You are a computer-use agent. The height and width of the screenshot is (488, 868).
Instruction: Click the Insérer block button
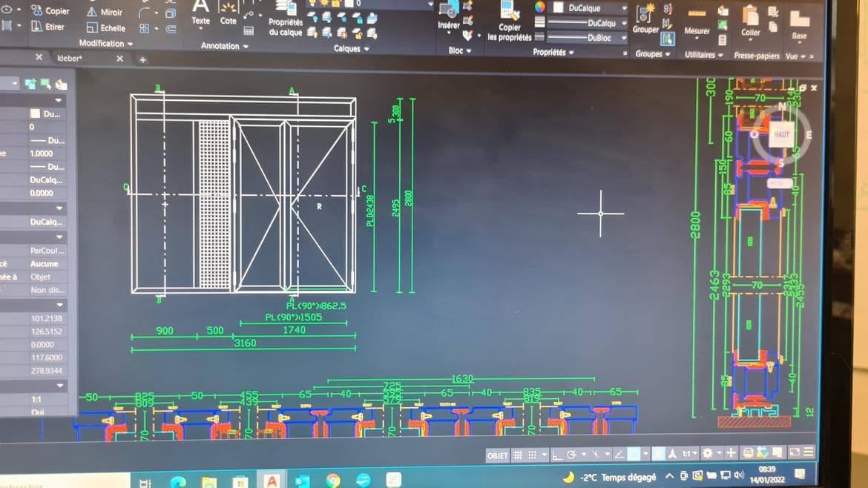point(448,16)
